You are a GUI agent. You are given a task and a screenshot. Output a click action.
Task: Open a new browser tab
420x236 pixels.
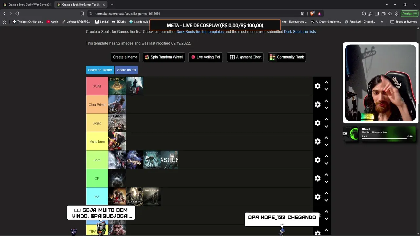click(112, 5)
